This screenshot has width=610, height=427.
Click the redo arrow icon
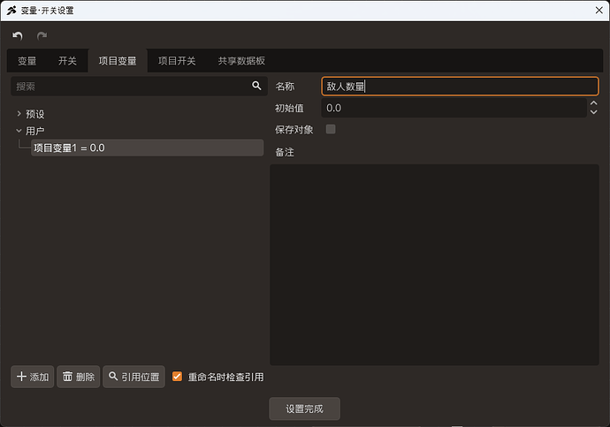(42, 35)
